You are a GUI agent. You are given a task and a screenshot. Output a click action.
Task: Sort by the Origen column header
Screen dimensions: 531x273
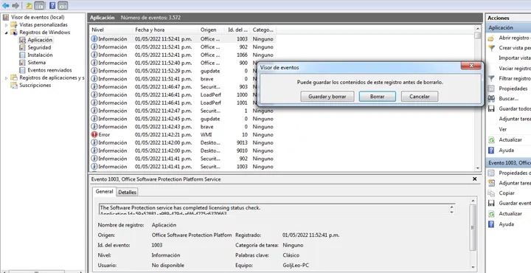(x=211, y=30)
